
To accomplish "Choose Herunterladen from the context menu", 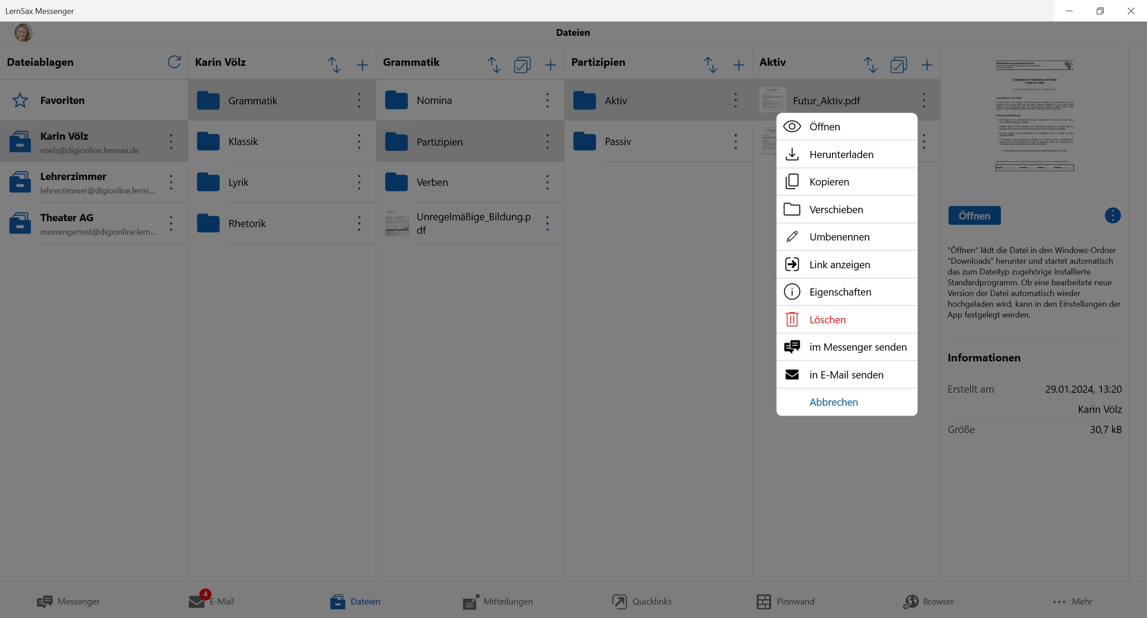I will [841, 154].
